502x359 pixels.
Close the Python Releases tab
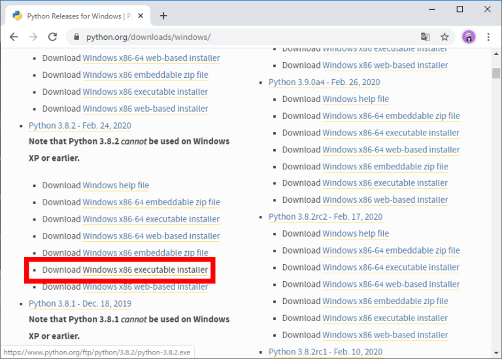click(141, 16)
